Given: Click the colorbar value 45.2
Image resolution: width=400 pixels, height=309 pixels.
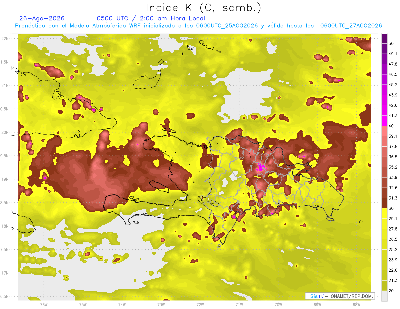Looking at the screenshot, I should coord(393,85).
